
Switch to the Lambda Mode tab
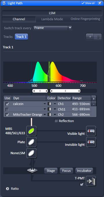click(52, 19)
